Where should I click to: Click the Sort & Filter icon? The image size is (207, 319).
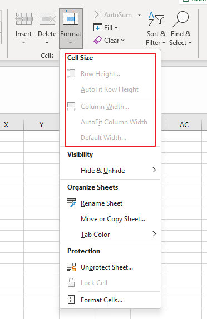[x=156, y=19]
